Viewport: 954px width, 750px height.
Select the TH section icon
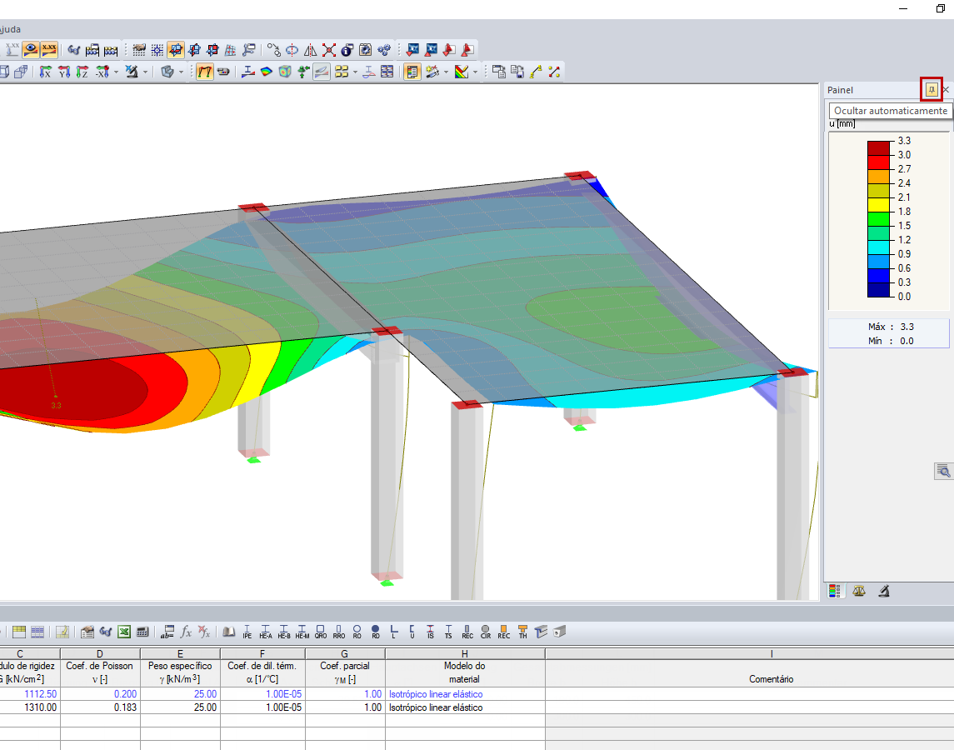[x=522, y=632]
